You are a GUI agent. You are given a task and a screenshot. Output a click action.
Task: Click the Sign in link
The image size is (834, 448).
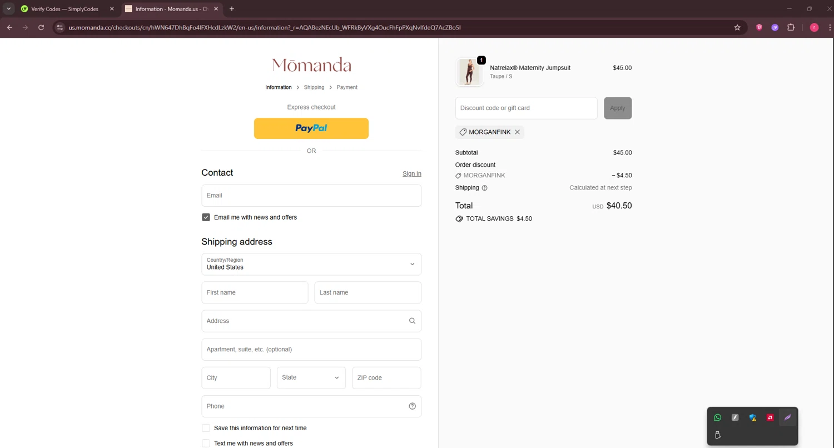coord(412,173)
